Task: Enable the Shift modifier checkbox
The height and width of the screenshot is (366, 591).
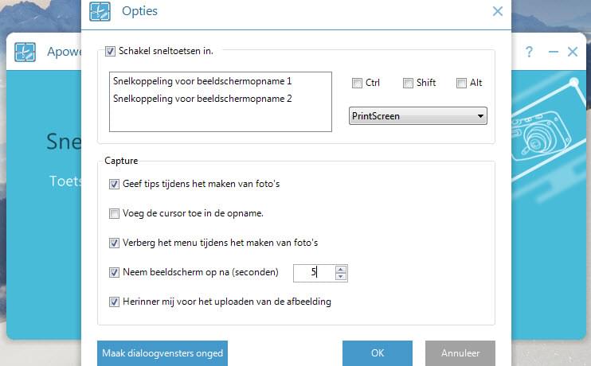Action: pos(408,83)
